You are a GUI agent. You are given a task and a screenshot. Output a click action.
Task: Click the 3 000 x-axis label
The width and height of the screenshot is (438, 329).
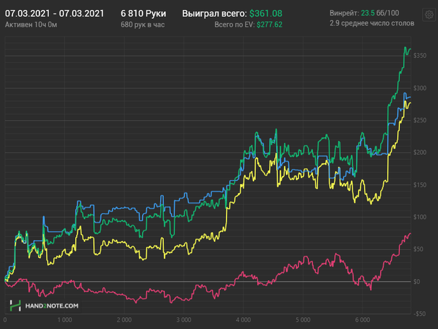point(184,320)
